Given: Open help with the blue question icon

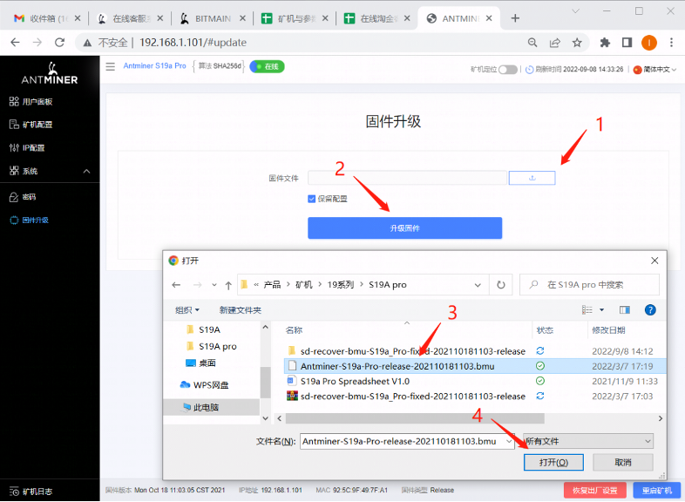Looking at the screenshot, I should (x=650, y=309).
